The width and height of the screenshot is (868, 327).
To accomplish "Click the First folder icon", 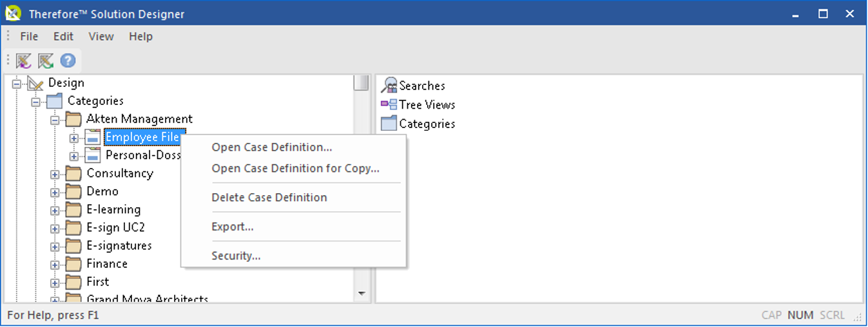I will click(x=73, y=281).
